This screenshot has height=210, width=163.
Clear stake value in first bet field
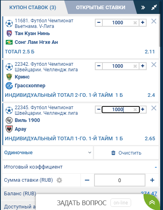pos(135,23)
